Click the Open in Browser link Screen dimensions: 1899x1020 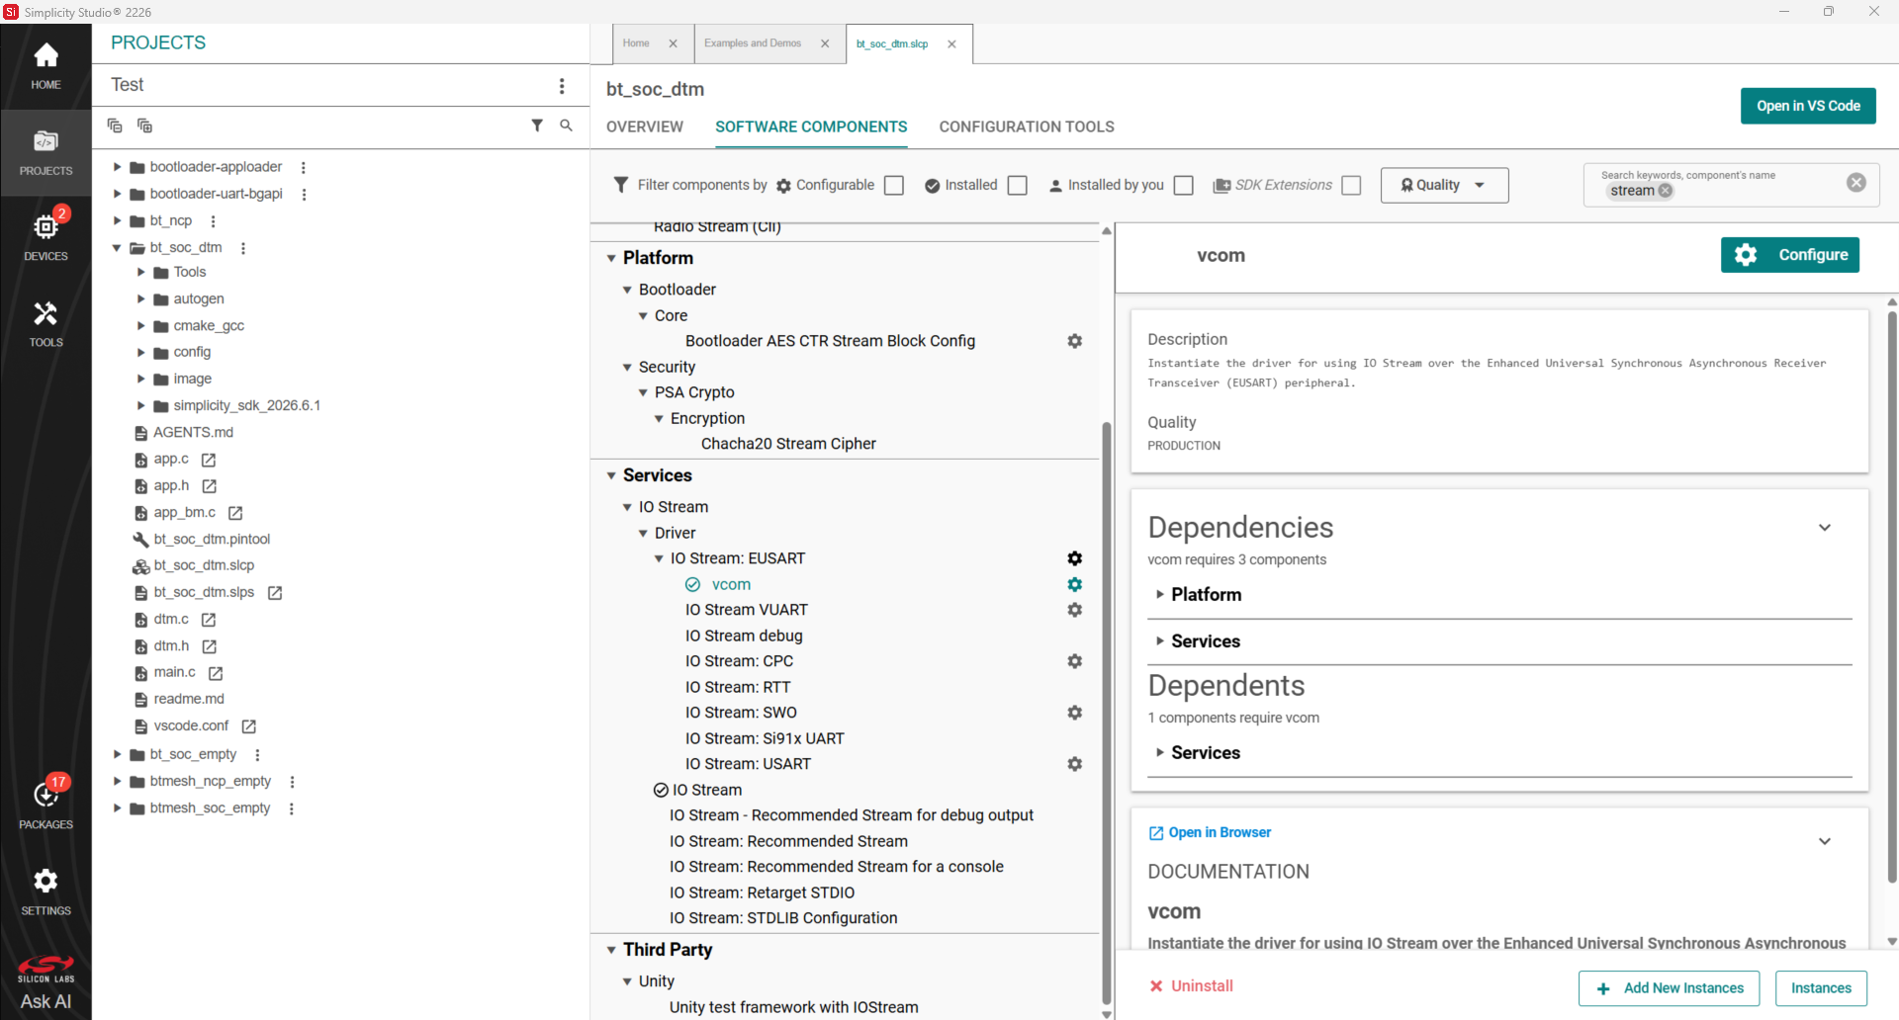[1210, 833]
